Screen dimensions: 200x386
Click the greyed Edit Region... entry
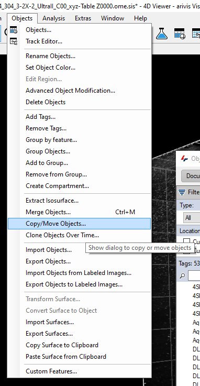tap(79, 79)
